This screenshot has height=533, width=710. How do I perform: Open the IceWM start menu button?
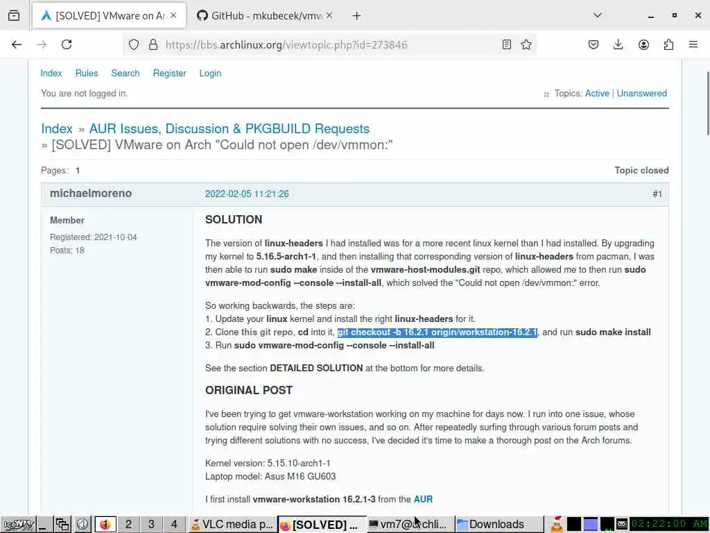click(x=17, y=525)
